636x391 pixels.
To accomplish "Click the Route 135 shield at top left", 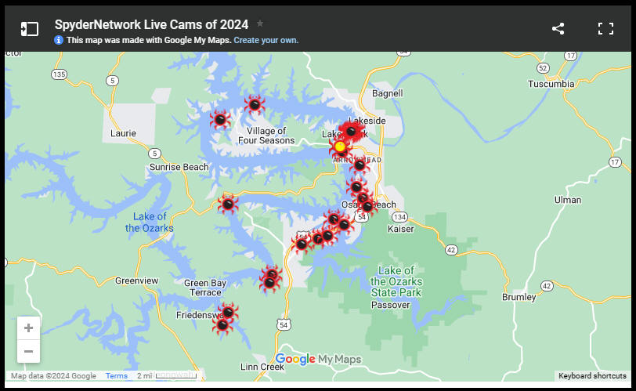I will tap(59, 74).
